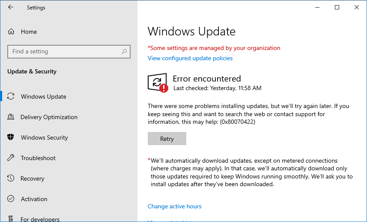Maximize the Settings window
Viewport: 367px width, 222px height.
337,7
